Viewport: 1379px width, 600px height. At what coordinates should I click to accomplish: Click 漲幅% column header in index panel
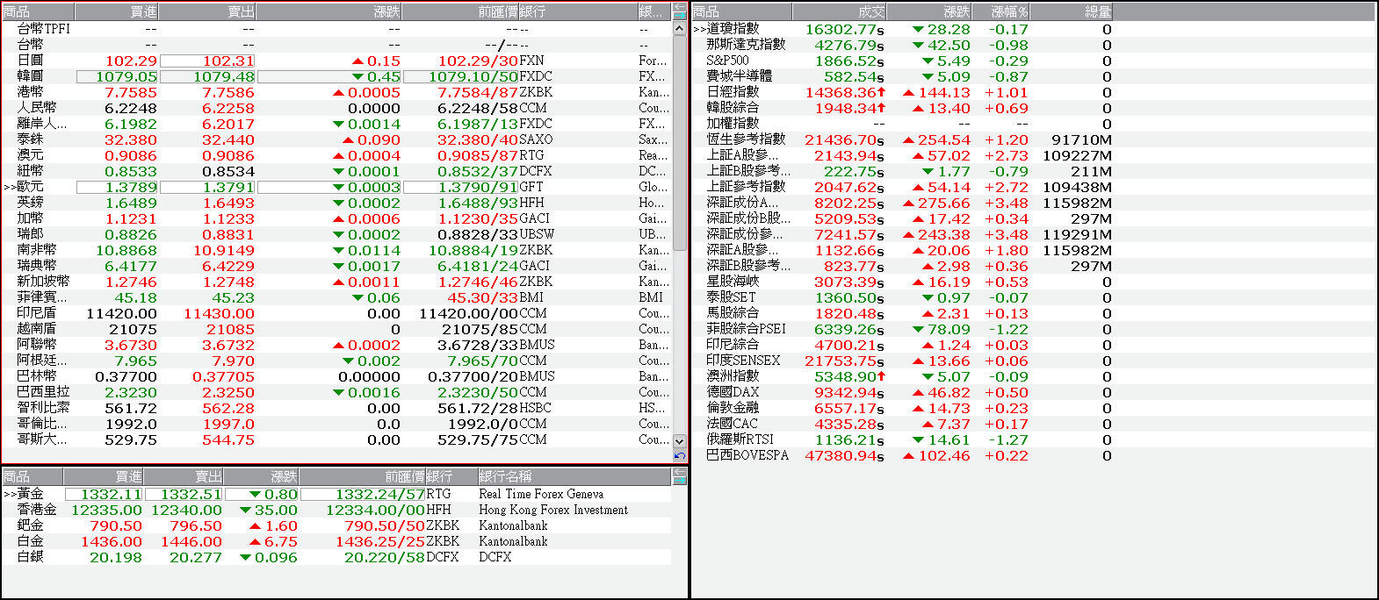1001,11
